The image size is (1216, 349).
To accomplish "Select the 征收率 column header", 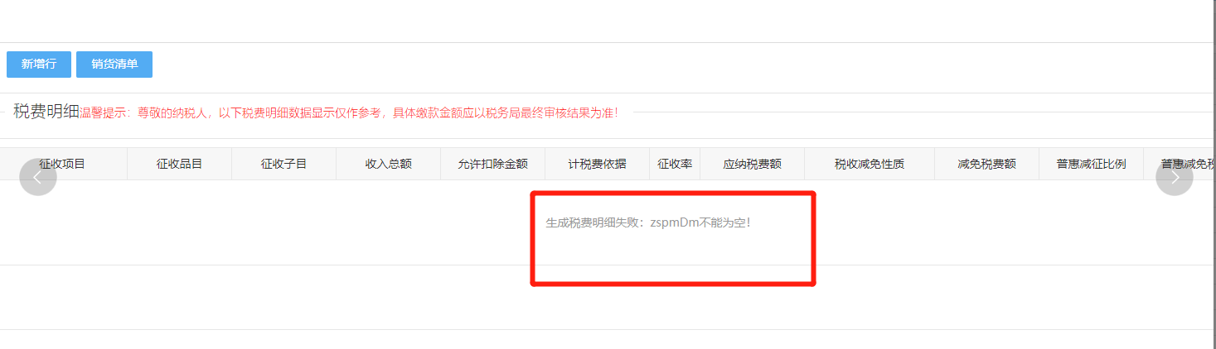I will [x=675, y=164].
